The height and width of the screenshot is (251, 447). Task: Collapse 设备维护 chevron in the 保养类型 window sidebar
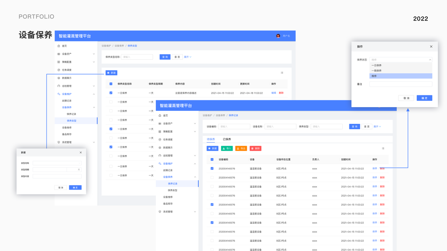[x=94, y=94]
